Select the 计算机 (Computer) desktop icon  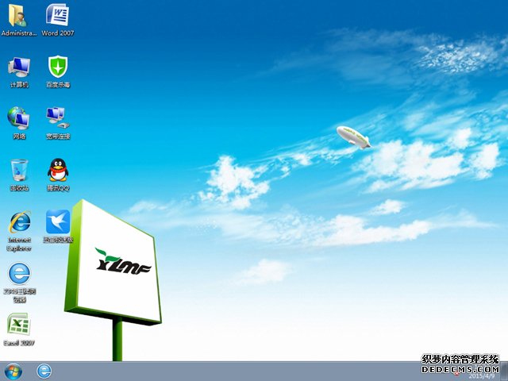(x=19, y=67)
